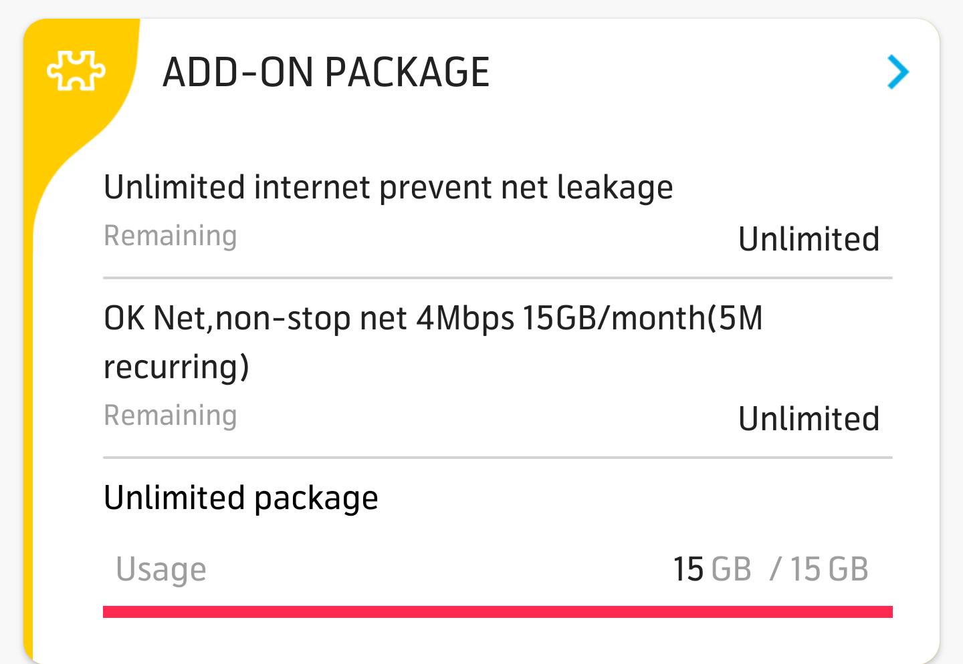Tap Unlimited value for net leakage package

point(809,239)
